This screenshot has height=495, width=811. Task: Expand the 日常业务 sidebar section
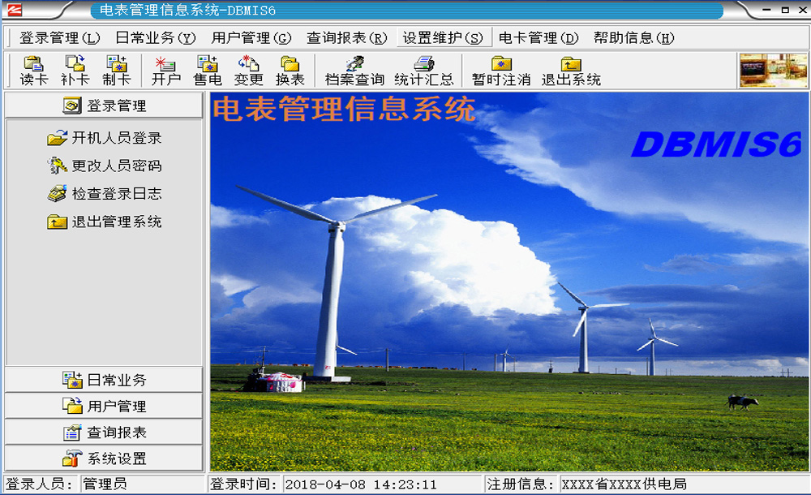104,380
